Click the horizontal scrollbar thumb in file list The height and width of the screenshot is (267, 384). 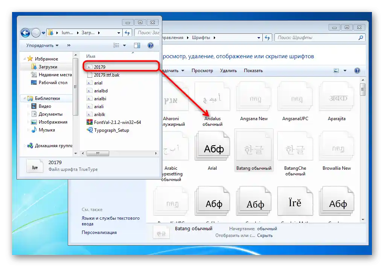(x=98, y=153)
